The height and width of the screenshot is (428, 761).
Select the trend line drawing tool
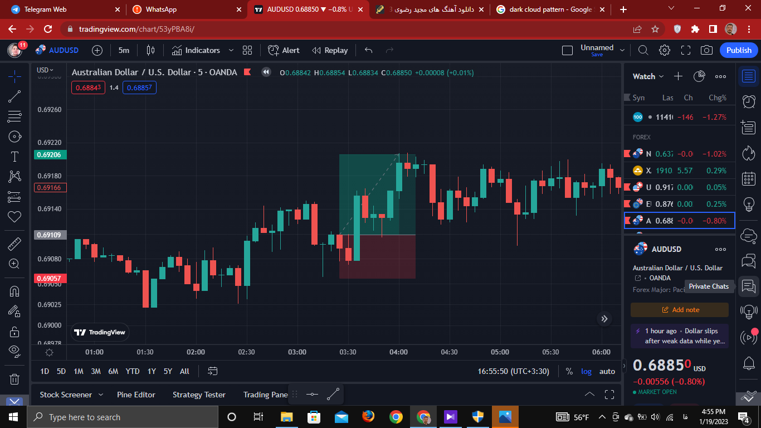(x=14, y=96)
